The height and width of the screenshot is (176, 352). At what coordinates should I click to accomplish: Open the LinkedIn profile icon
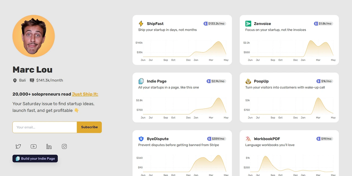(49, 147)
